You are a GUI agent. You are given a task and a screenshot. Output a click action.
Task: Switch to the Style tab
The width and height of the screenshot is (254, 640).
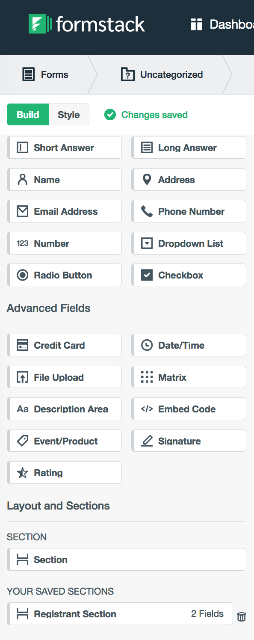tap(69, 115)
